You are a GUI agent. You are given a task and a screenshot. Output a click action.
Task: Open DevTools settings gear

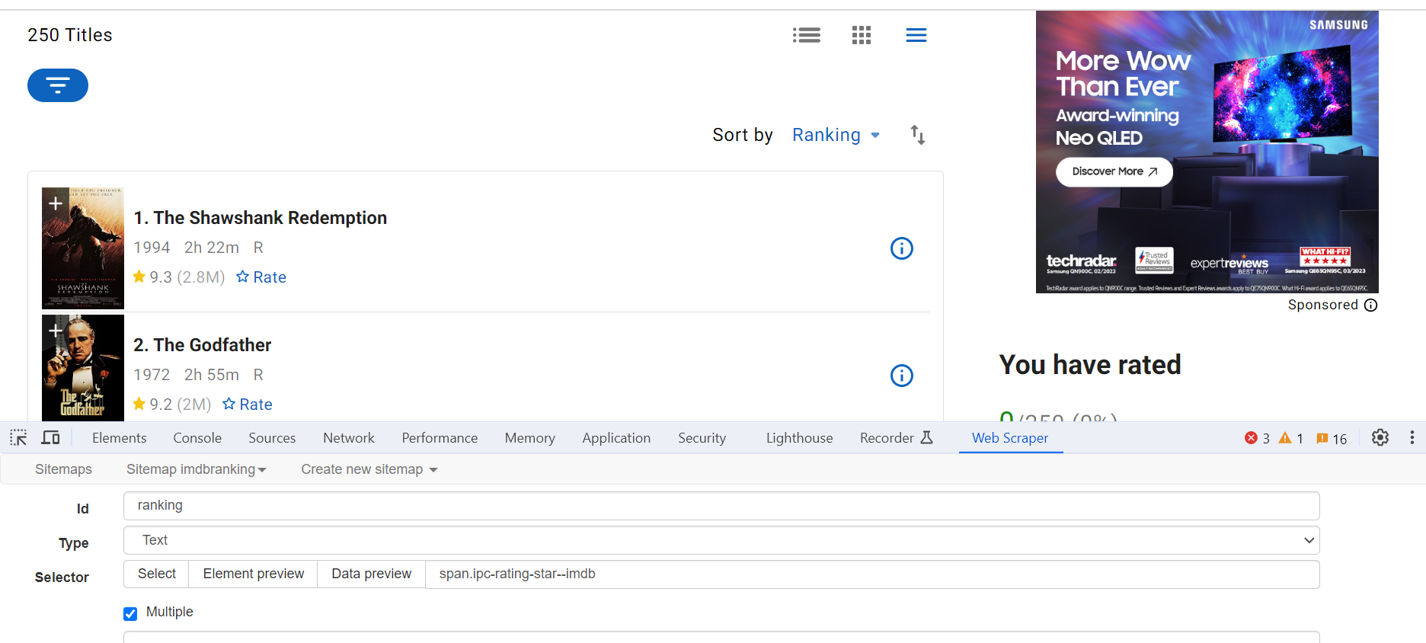(x=1380, y=438)
